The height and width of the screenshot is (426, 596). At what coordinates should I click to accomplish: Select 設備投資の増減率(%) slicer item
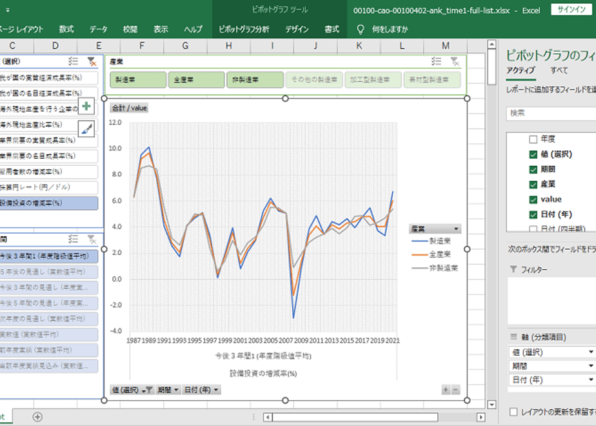[48, 203]
